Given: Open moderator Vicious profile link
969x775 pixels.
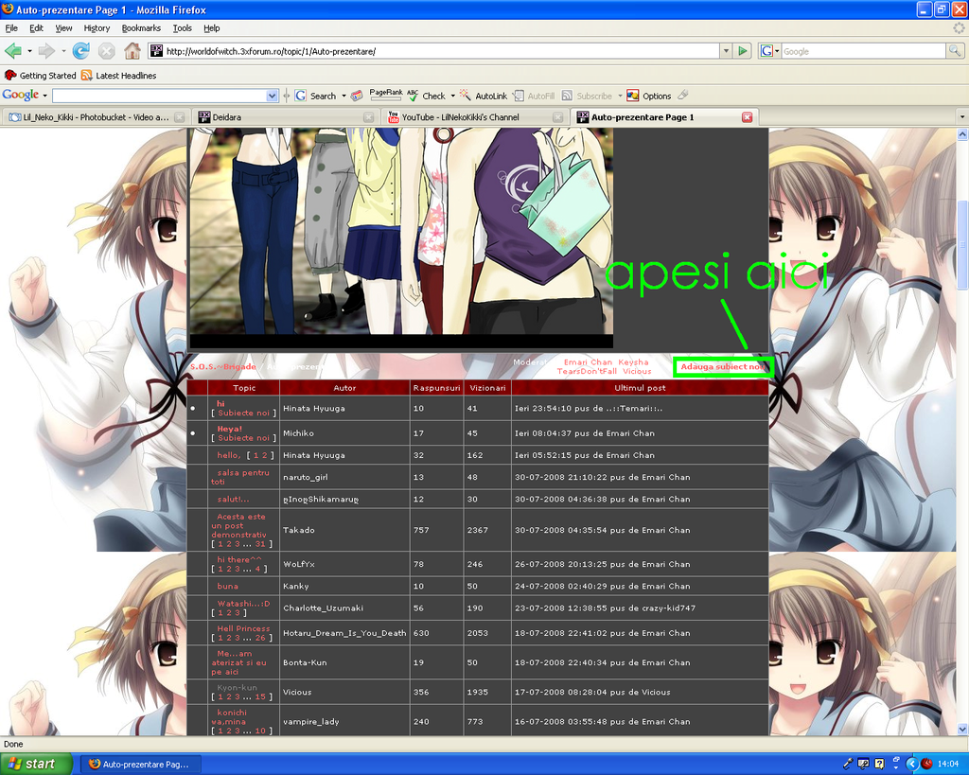Looking at the screenshot, I should (637, 372).
